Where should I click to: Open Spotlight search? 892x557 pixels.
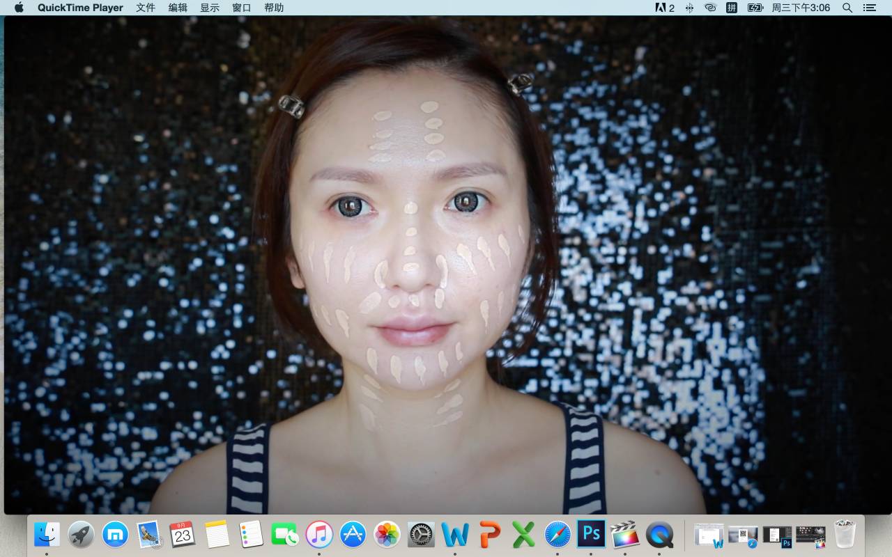point(847,8)
